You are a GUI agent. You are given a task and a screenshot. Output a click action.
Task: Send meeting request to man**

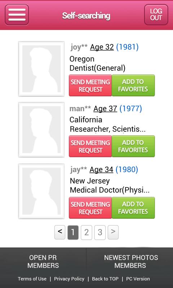coord(90,147)
